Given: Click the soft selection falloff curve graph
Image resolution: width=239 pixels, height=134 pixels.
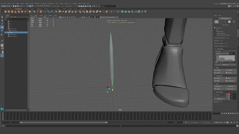Looking at the screenshot, I should 226,58.
